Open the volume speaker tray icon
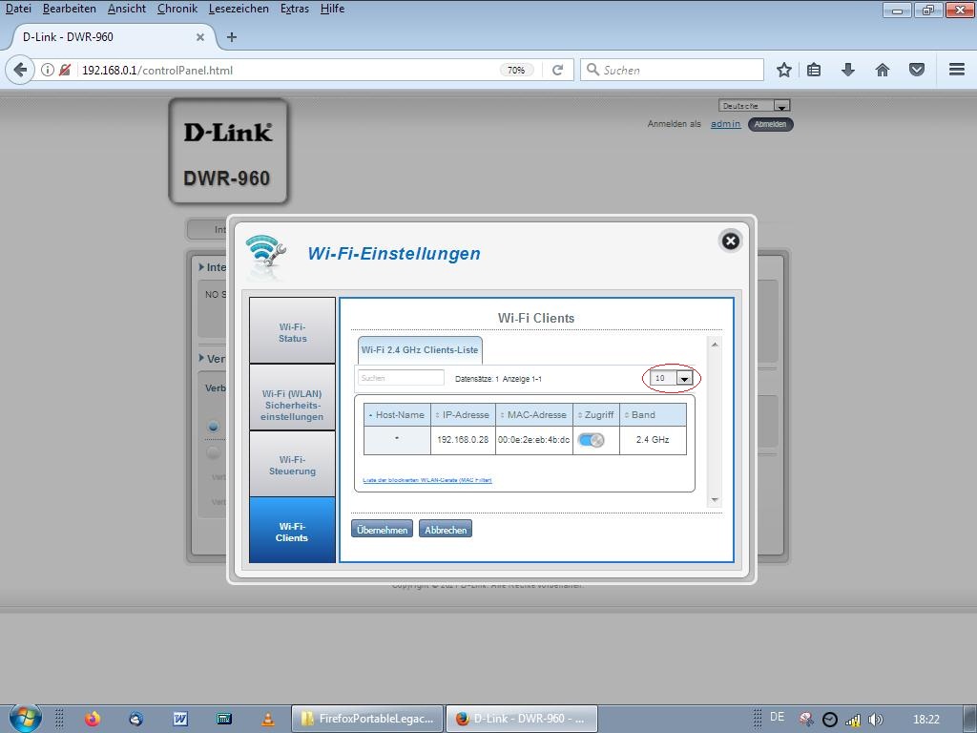The image size is (977, 733). [876, 720]
